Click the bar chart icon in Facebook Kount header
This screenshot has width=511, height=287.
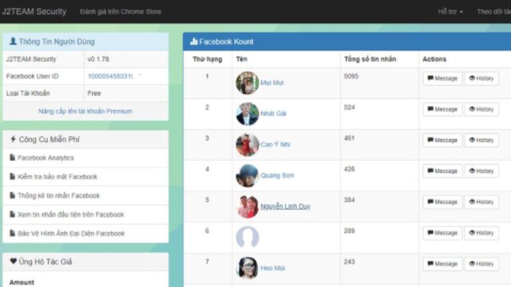[194, 42]
